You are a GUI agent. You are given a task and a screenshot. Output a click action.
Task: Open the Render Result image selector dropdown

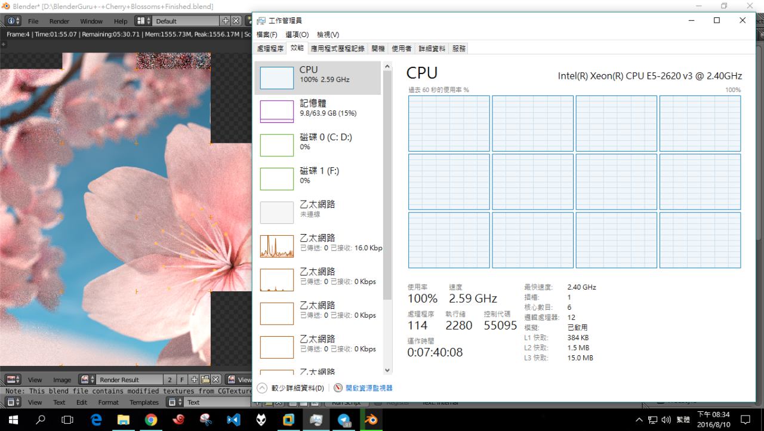pyautogui.click(x=87, y=380)
